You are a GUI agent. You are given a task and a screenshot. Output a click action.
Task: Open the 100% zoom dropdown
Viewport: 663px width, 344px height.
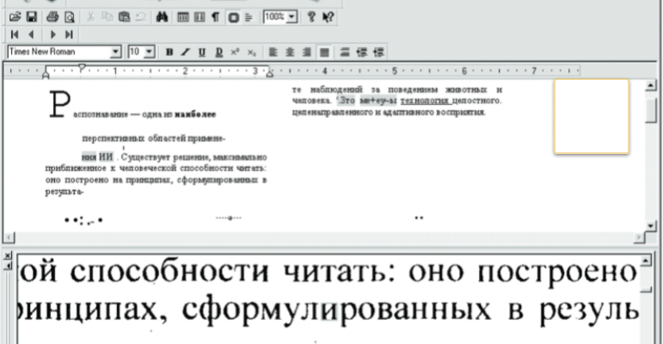point(293,16)
